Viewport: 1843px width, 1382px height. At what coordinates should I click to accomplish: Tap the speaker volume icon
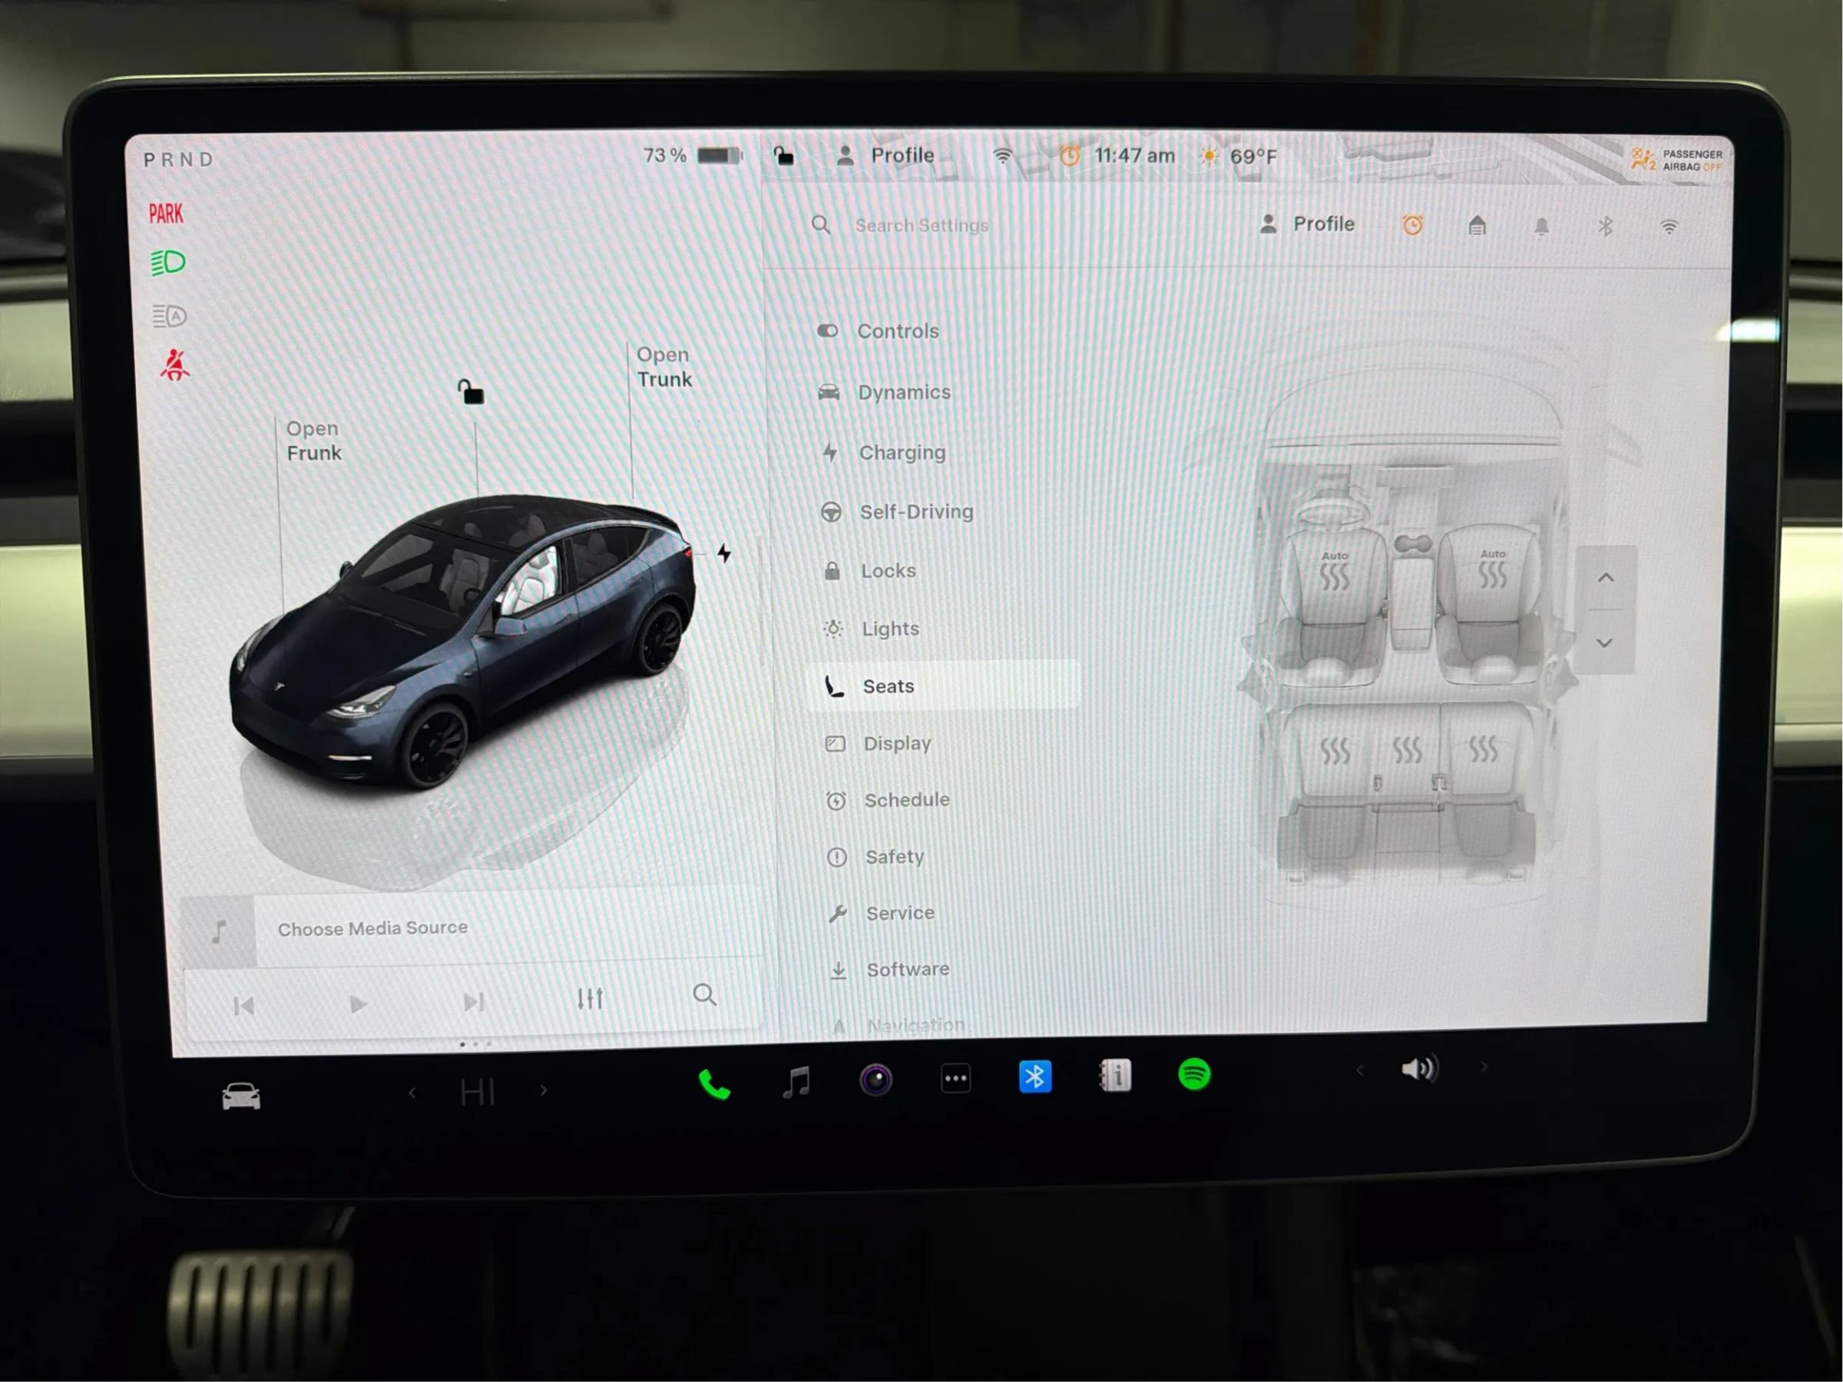pos(1419,1069)
